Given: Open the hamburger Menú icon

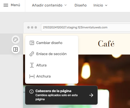Looking at the screenshot, I should click(x=6, y=5).
